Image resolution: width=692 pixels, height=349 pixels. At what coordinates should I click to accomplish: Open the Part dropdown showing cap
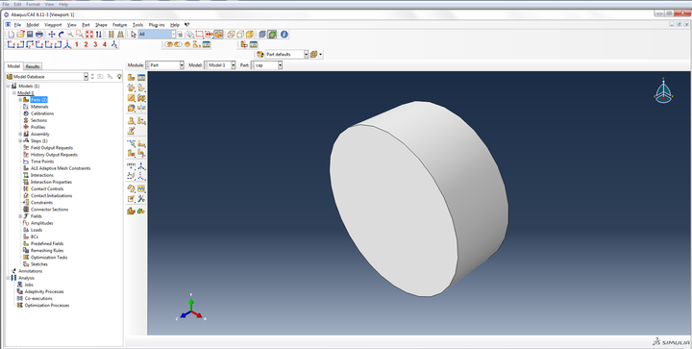(266, 64)
